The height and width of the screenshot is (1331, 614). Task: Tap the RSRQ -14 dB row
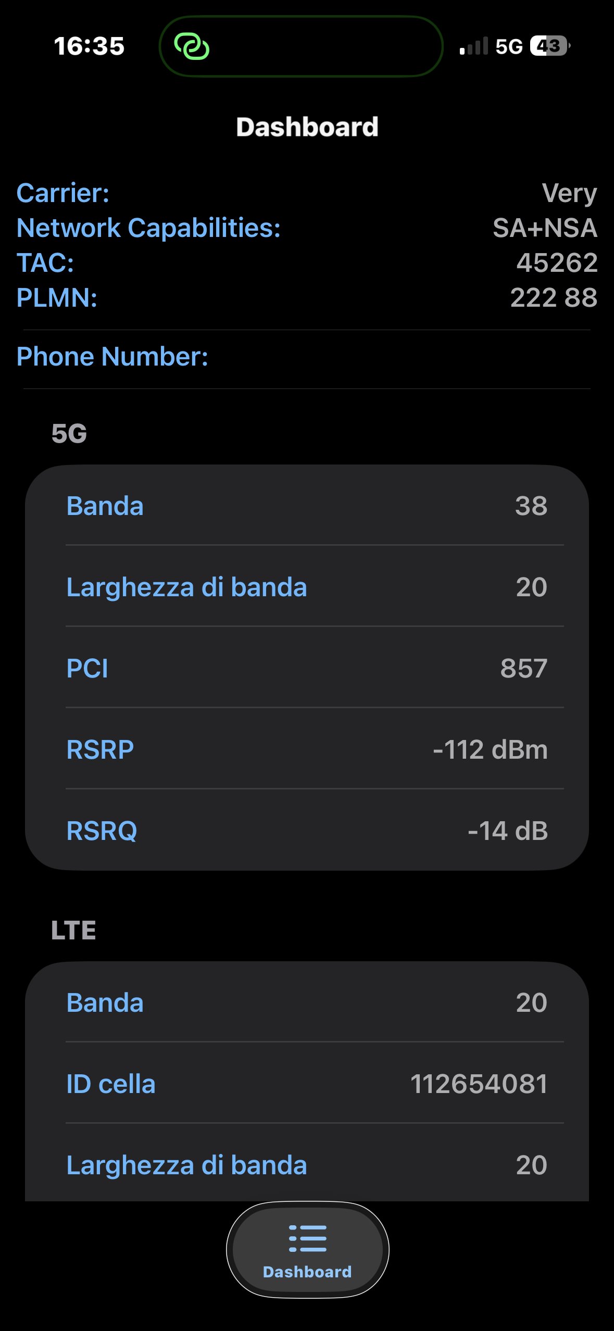click(x=307, y=831)
